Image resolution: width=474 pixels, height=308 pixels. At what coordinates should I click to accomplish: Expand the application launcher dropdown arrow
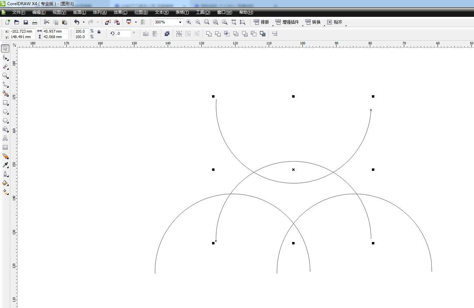(x=136, y=22)
